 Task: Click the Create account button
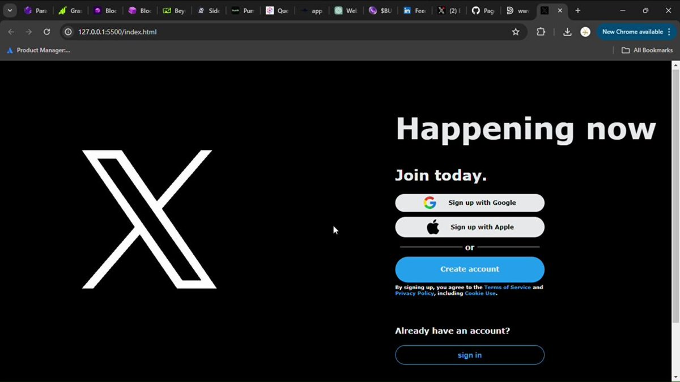(x=470, y=269)
